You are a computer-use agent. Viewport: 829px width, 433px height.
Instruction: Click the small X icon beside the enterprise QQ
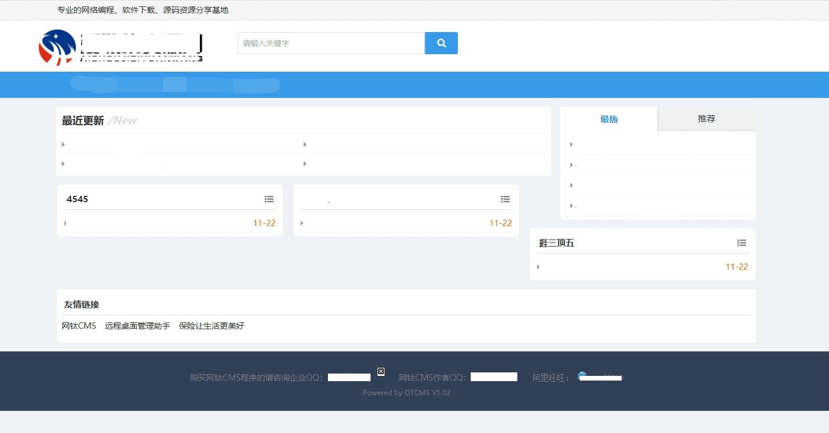coord(380,371)
